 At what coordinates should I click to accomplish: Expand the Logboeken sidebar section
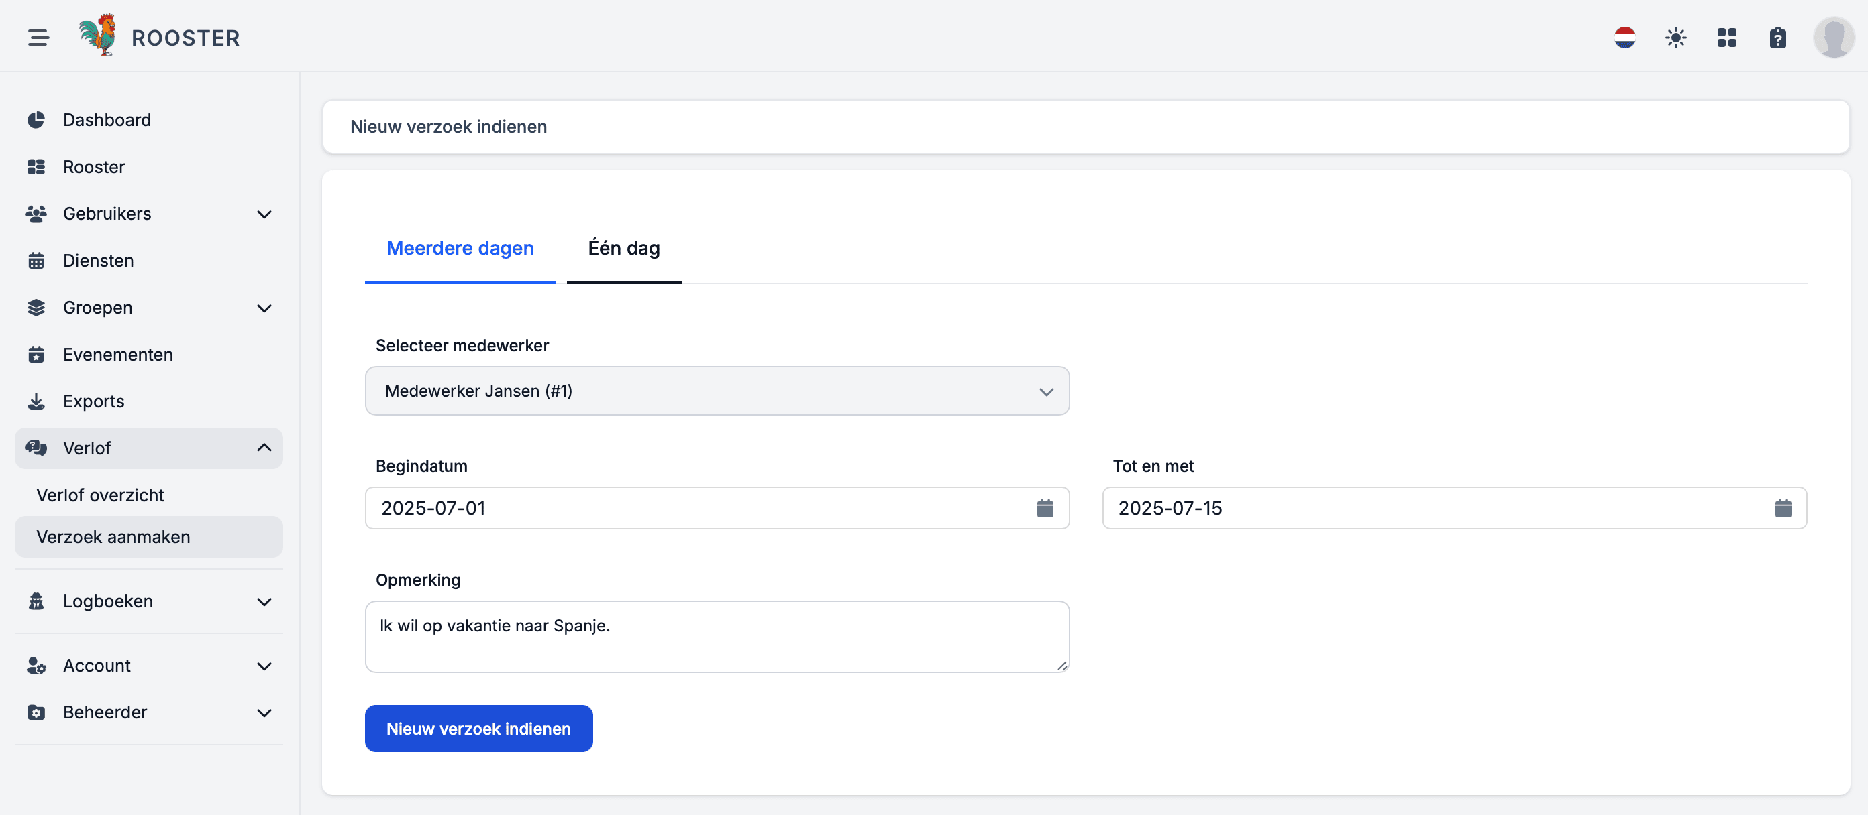pos(149,601)
